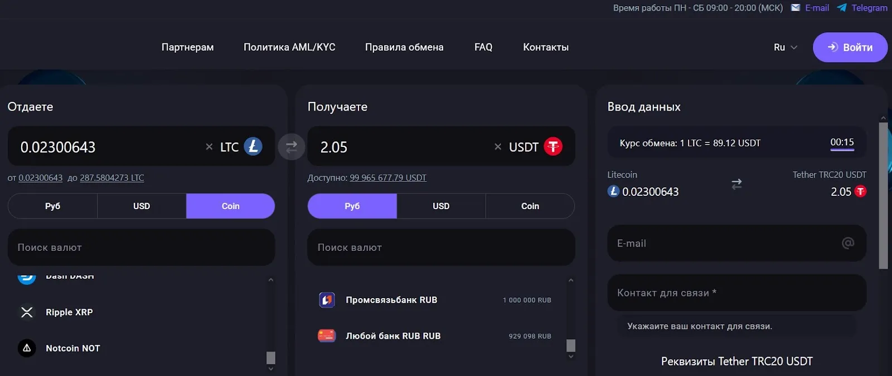Image resolution: width=892 pixels, height=376 pixels.
Task: Click the E-mail envelope icon in the top bar
Action: coord(796,8)
